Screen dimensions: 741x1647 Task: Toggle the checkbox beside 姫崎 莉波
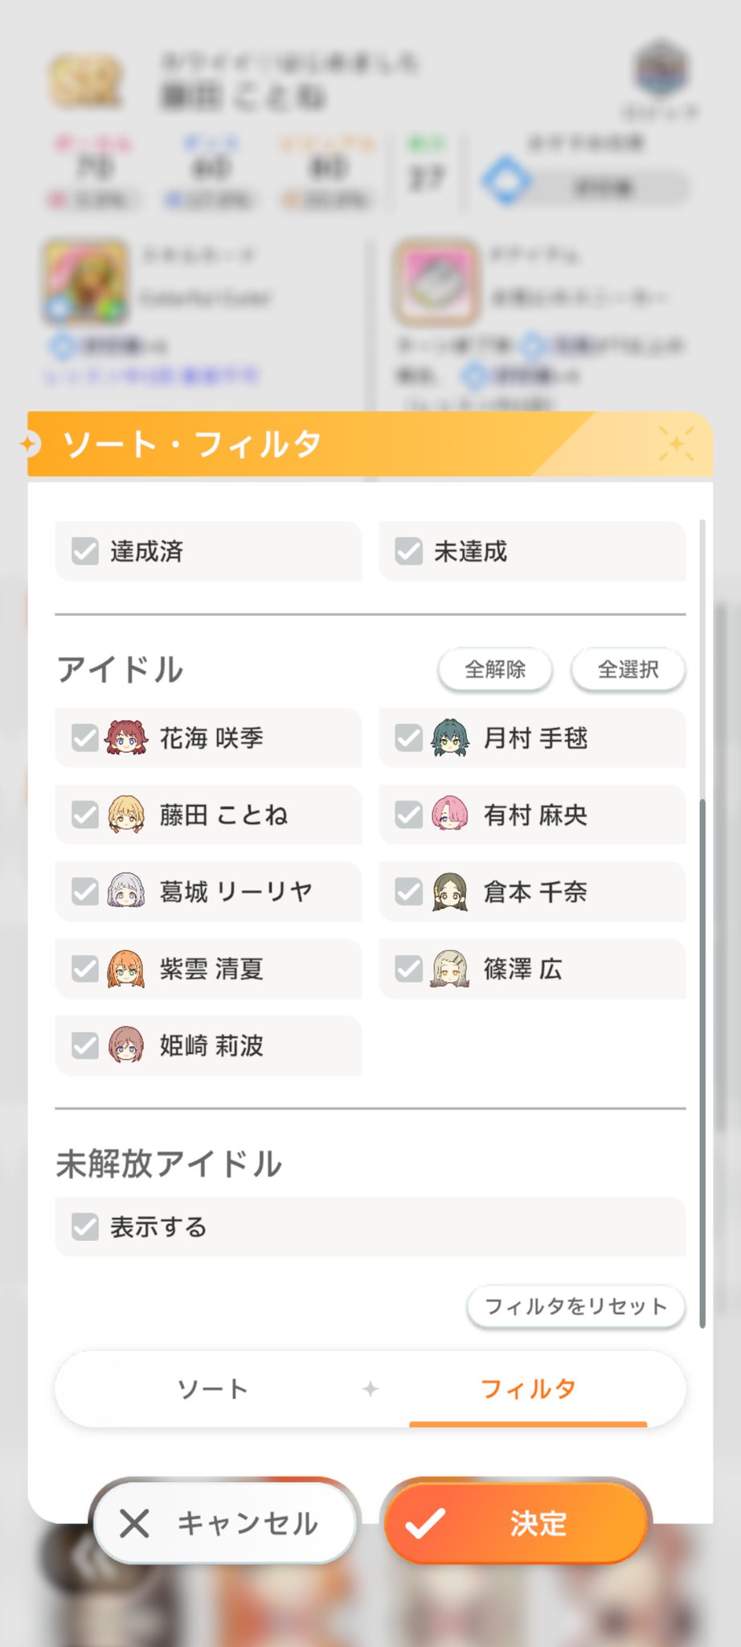click(85, 1045)
